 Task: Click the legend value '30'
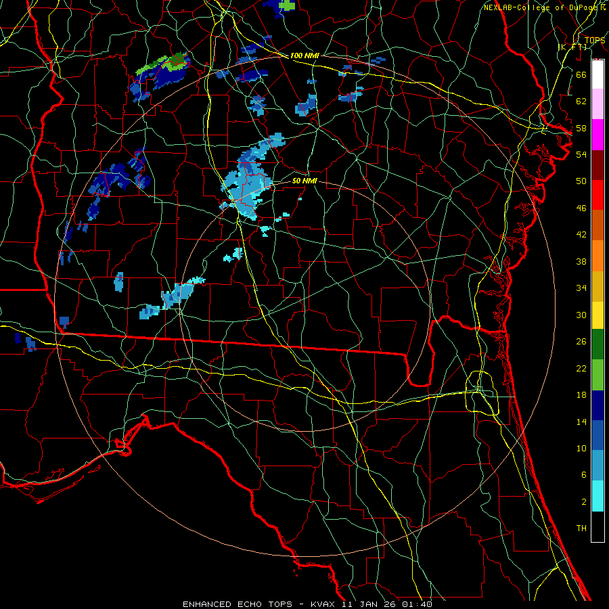pyautogui.click(x=581, y=315)
